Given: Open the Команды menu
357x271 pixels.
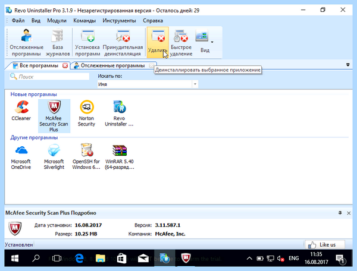Looking at the screenshot, I should [x=84, y=20].
